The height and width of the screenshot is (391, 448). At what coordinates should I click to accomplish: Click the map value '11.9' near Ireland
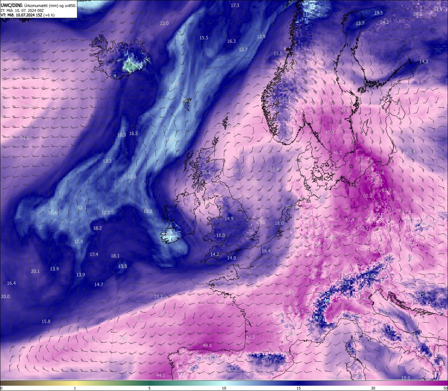(148, 211)
